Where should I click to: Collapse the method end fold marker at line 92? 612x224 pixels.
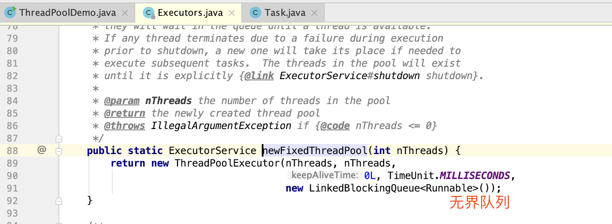[59, 201]
